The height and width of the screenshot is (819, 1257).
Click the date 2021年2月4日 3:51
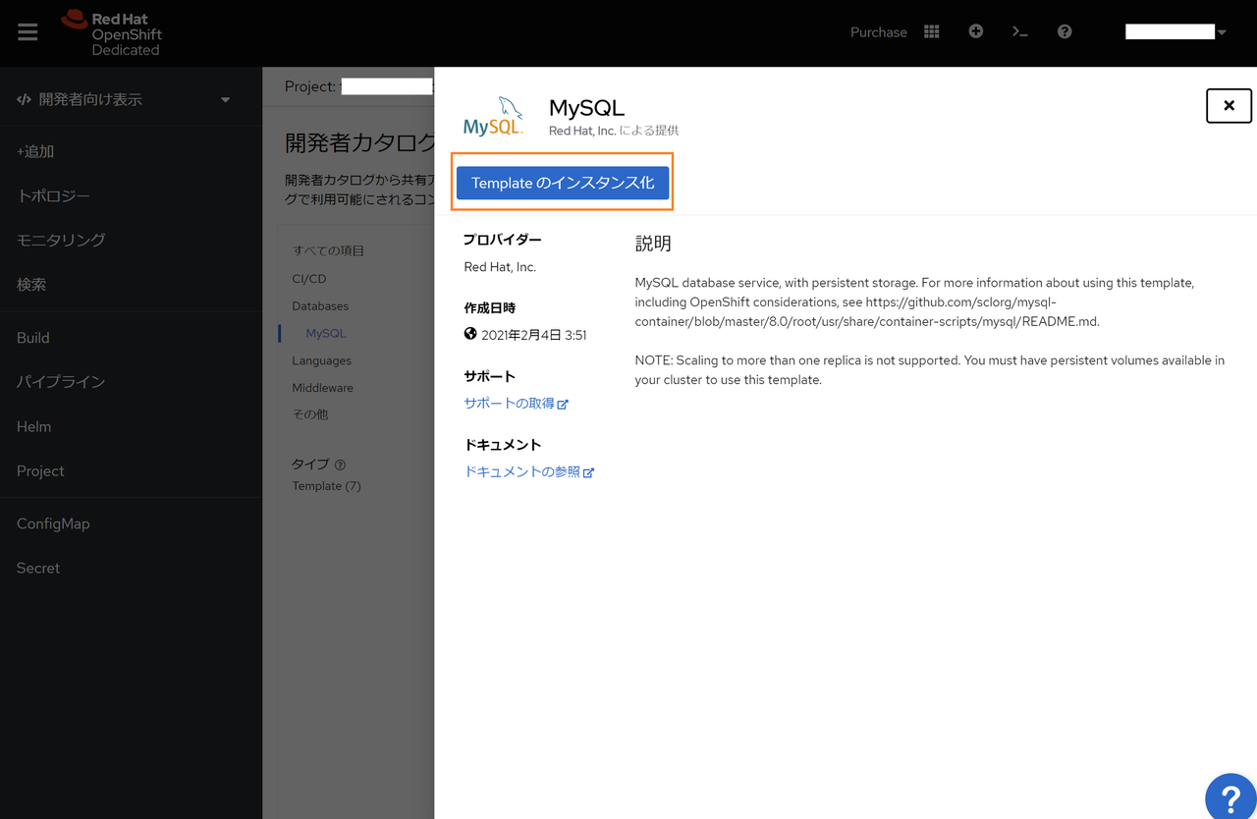click(x=534, y=335)
